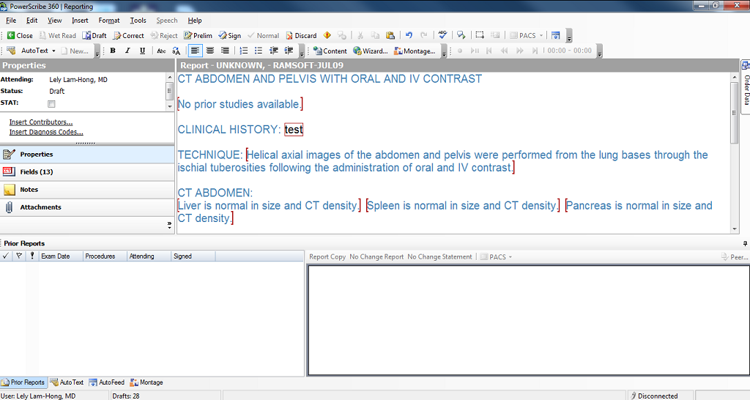Run the spell check icon
Image resolution: width=750 pixels, height=400 pixels.
[x=442, y=35]
